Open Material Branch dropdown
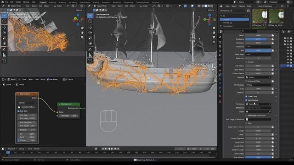The image size is (294, 165). pyautogui.click(x=258, y=77)
